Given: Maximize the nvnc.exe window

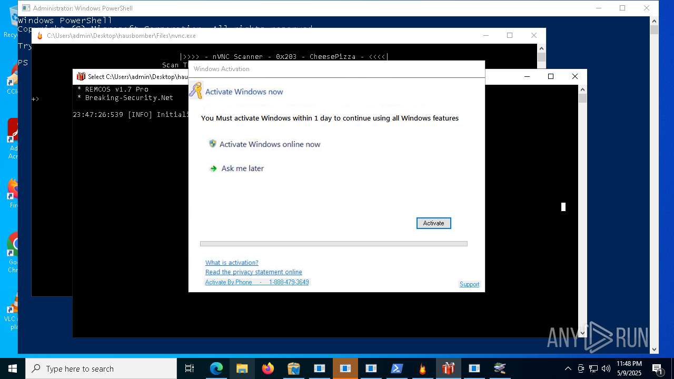Looking at the screenshot, I should pos(510,35).
